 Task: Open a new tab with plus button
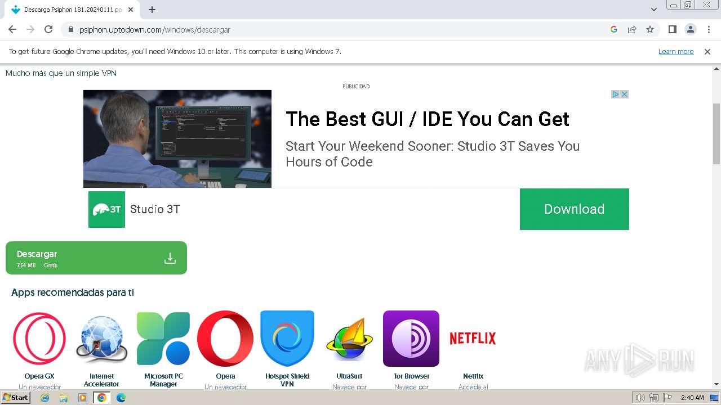pyautogui.click(x=152, y=10)
